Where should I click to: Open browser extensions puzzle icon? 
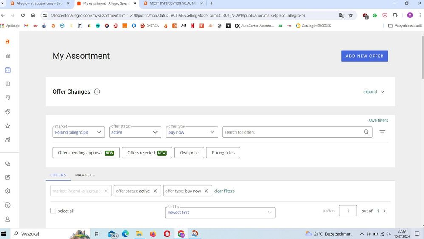(x=395, y=15)
